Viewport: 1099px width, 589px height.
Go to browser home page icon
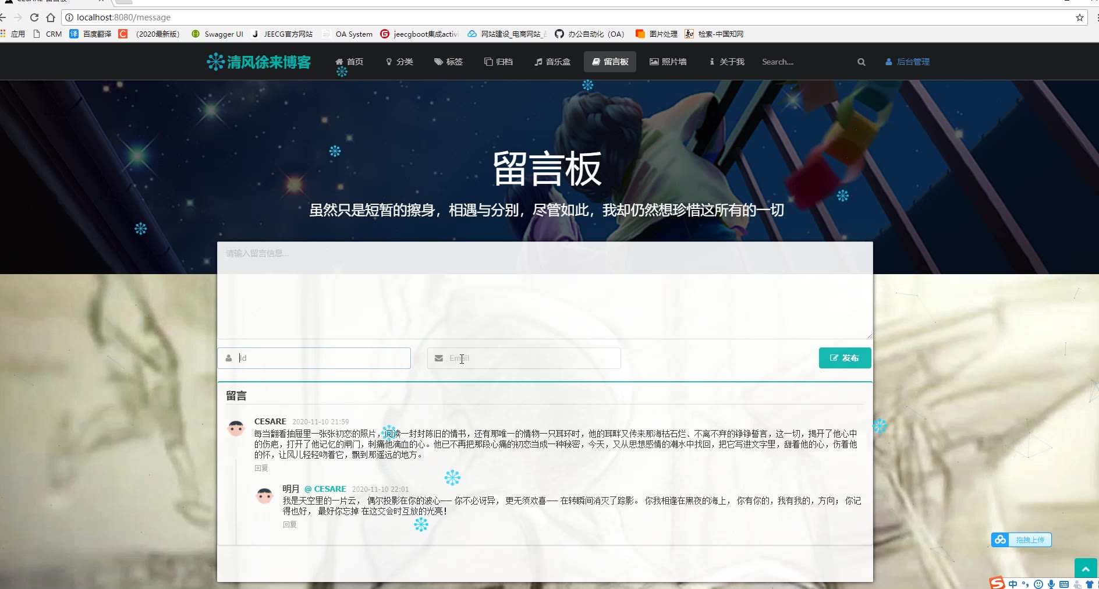click(51, 17)
